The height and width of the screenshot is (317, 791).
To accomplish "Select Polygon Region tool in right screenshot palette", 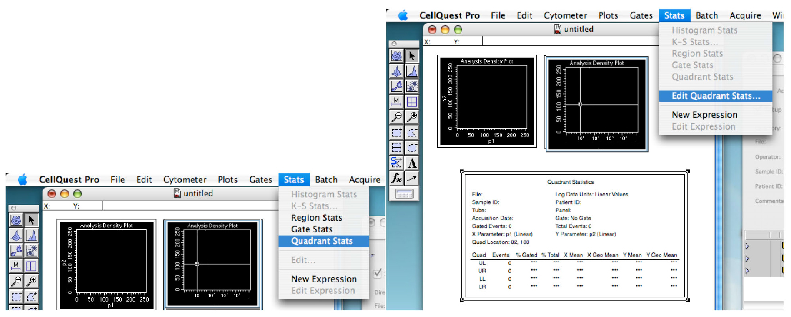I will coord(411,132).
